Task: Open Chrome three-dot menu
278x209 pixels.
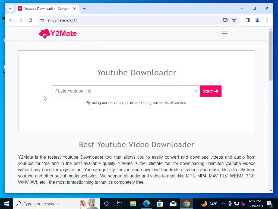Action: click(x=267, y=20)
